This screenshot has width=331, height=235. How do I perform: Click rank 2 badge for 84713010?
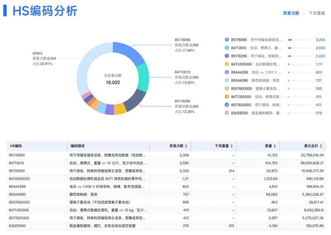tap(227, 48)
